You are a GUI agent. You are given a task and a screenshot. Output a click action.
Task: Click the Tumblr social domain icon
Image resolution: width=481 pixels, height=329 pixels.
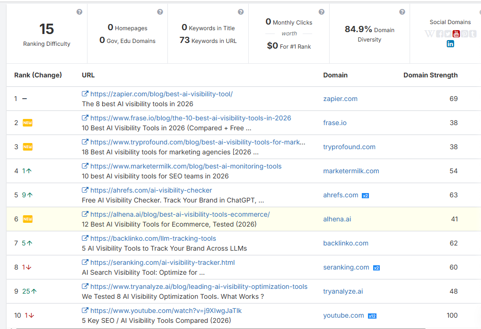pyautogui.click(x=472, y=34)
